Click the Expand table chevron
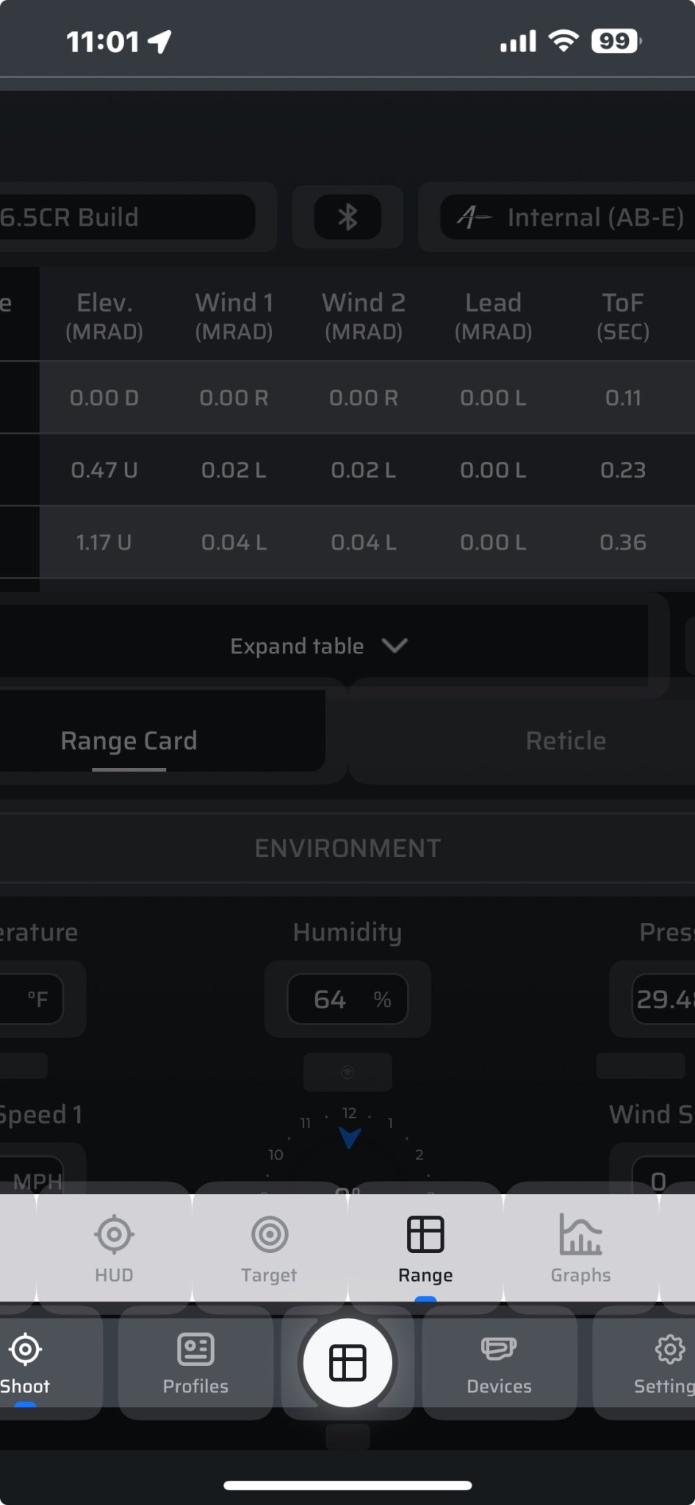Viewport: 695px width, 1505px height. pyautogui.click(x=395, y=646)
